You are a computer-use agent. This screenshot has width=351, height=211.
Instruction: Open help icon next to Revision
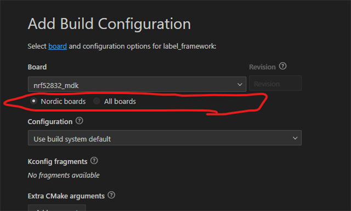pyautogui.click(x=283, y=66)
